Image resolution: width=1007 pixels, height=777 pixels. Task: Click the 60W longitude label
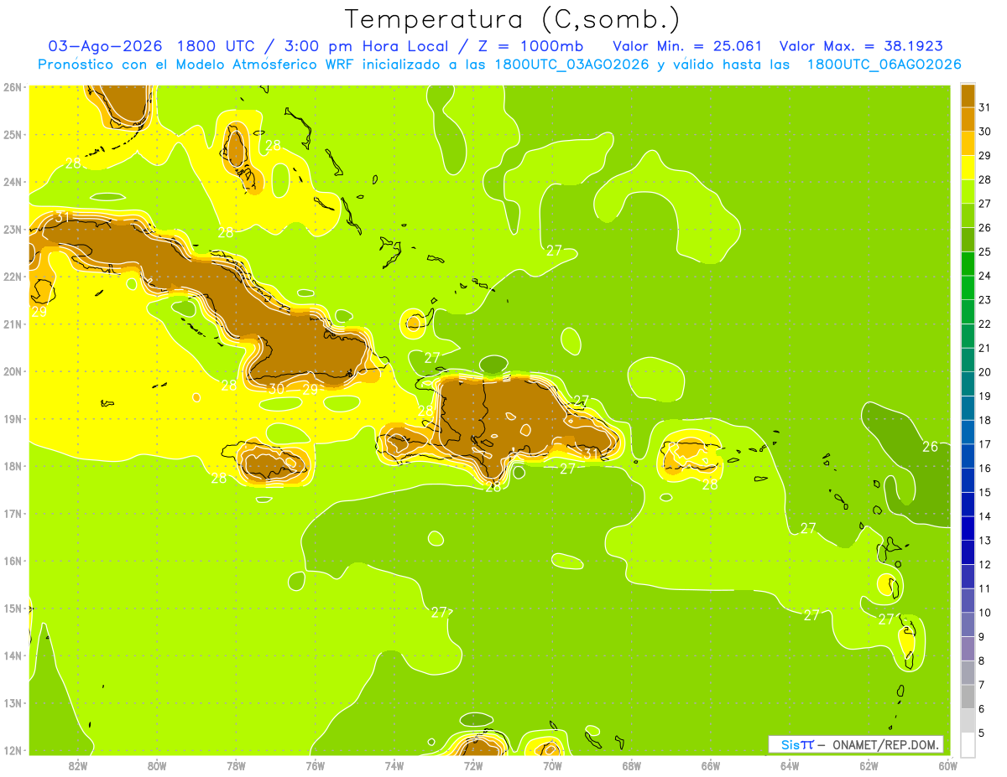[947, 765]
